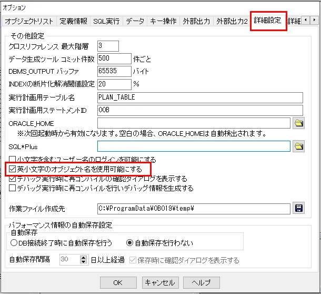This screenshot has width=321, height=294.
Task: Browse for ORACLE_HOME folder
Action: pos(298,123)
